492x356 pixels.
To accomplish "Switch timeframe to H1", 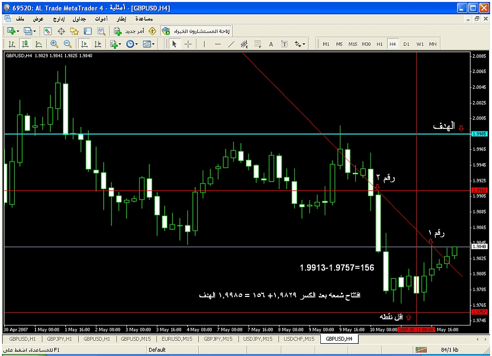I will click(380, 44).
